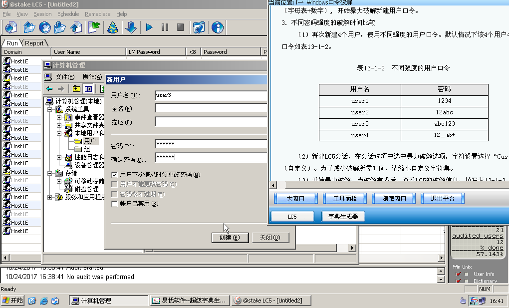This screenshot has height=308, width=509.
Task: Click 关闭(O) button in new user dialog
Action: pyautogui.click(x=270, y=238)
